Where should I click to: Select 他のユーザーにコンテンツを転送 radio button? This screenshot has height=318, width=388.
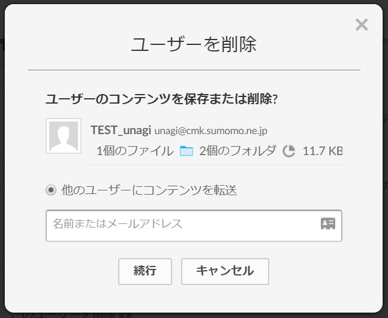point(51,190)
